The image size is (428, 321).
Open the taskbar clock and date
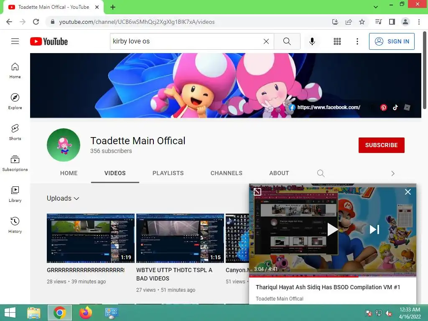coord(410,313)
